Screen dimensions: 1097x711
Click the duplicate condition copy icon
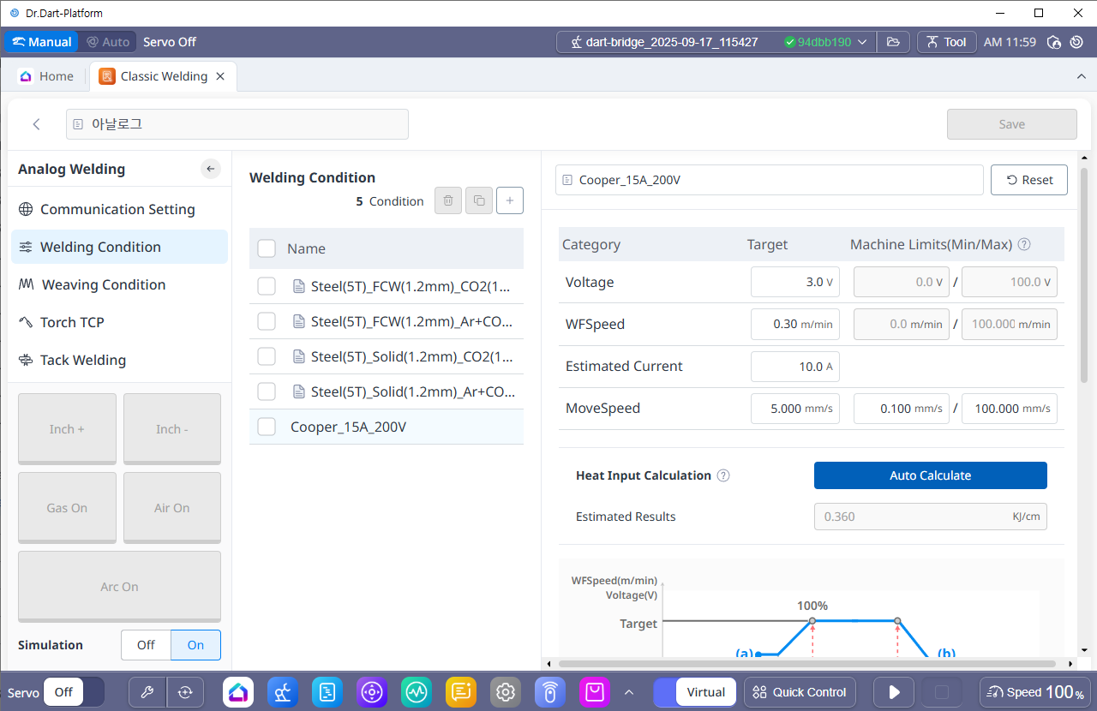pos(478,200)
